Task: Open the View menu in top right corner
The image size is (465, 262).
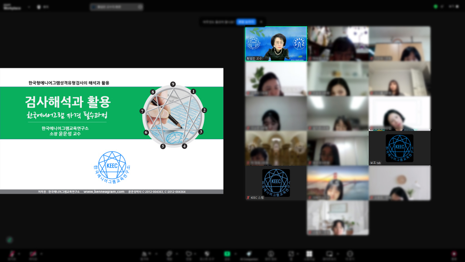Action: point(454,6)
